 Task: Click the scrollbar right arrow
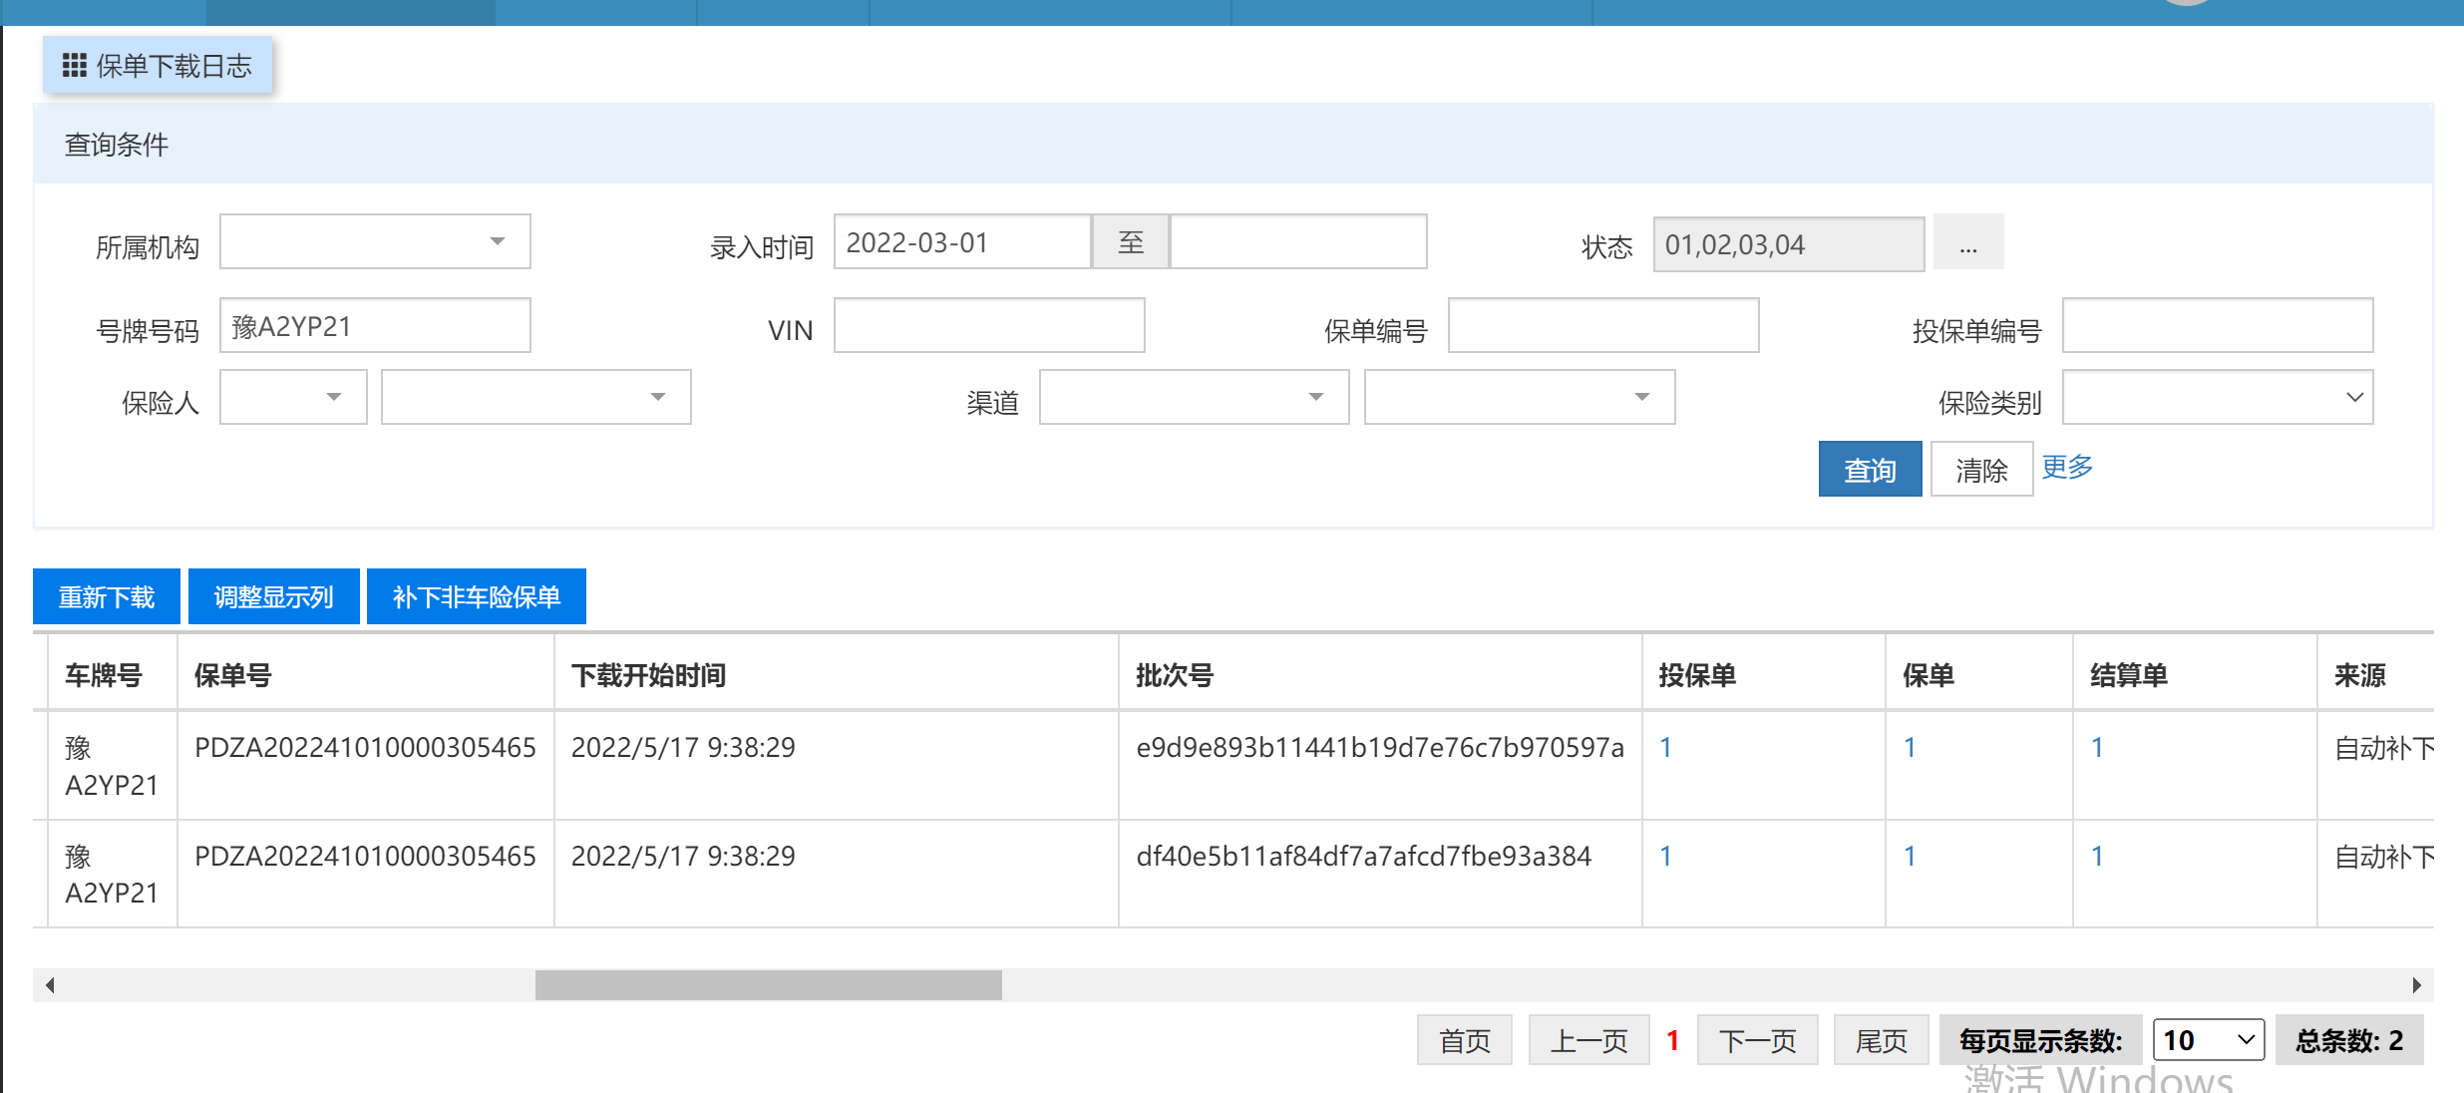pyautogui.click(x=2416, y=985)
